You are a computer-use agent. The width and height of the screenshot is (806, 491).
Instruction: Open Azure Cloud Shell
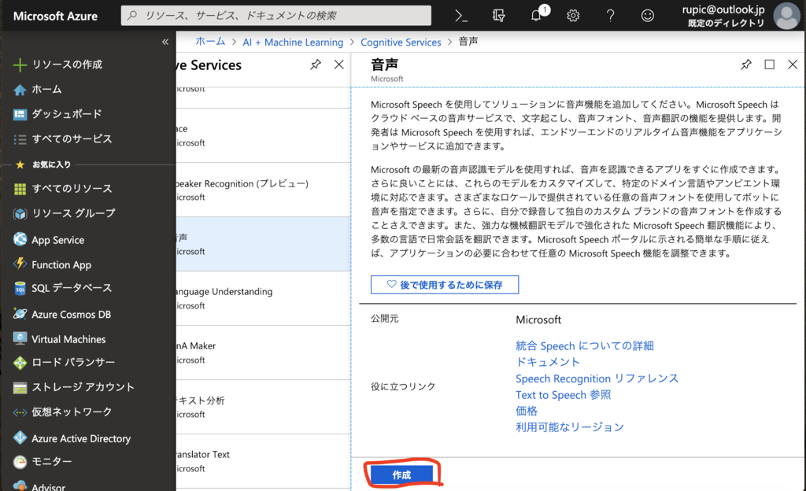pos(460,15)
